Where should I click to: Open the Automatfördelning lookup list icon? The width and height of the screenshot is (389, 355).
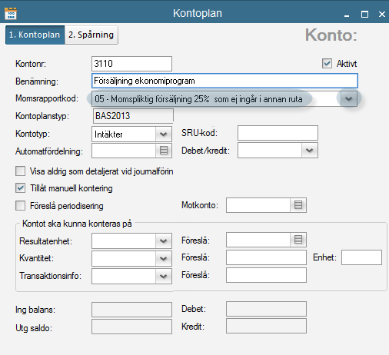[164, 151]
